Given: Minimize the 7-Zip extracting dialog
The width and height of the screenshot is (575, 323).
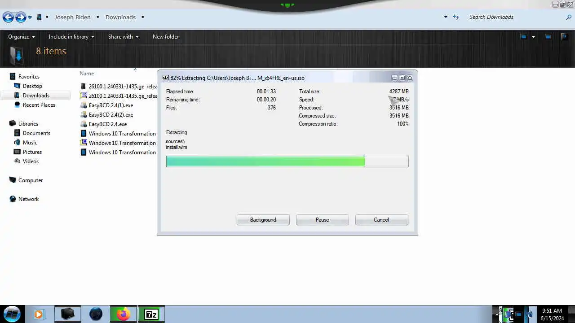Looking at the screenshot, I should coord(394,78).
